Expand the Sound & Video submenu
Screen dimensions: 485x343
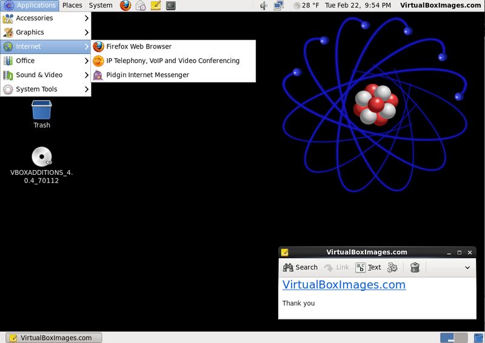point(45,75)
